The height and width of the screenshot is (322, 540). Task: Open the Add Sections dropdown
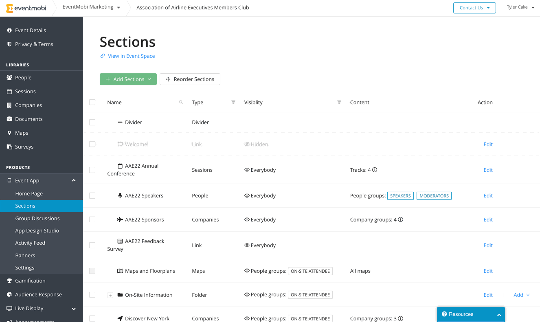click(x=128, y=79)
